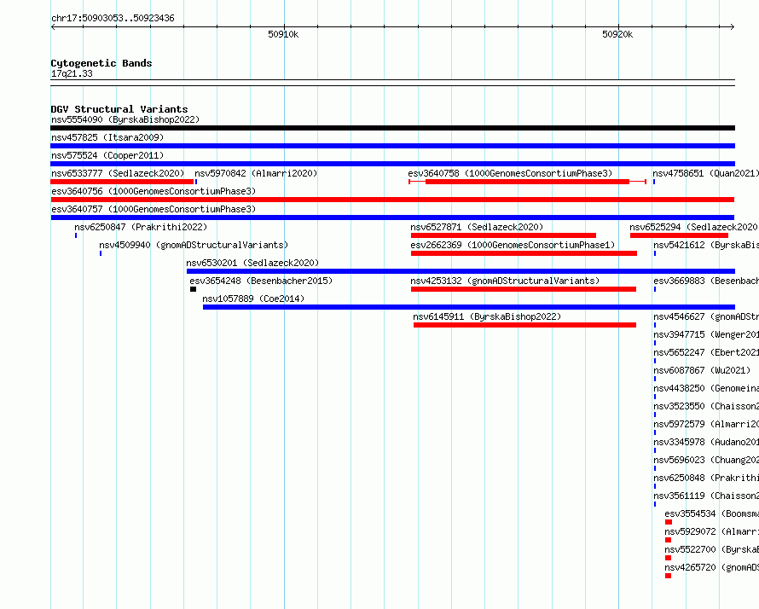Open nsv6525294 (Sedlazeck2020) label
The image size is (759, 609).
(694, 227)
